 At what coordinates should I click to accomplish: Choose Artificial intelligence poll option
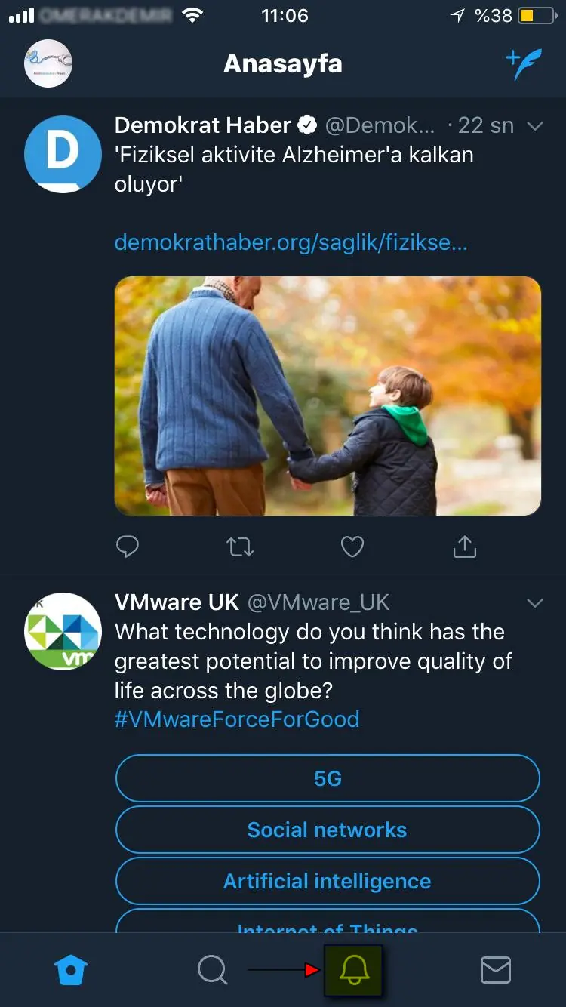click(328, 881)
